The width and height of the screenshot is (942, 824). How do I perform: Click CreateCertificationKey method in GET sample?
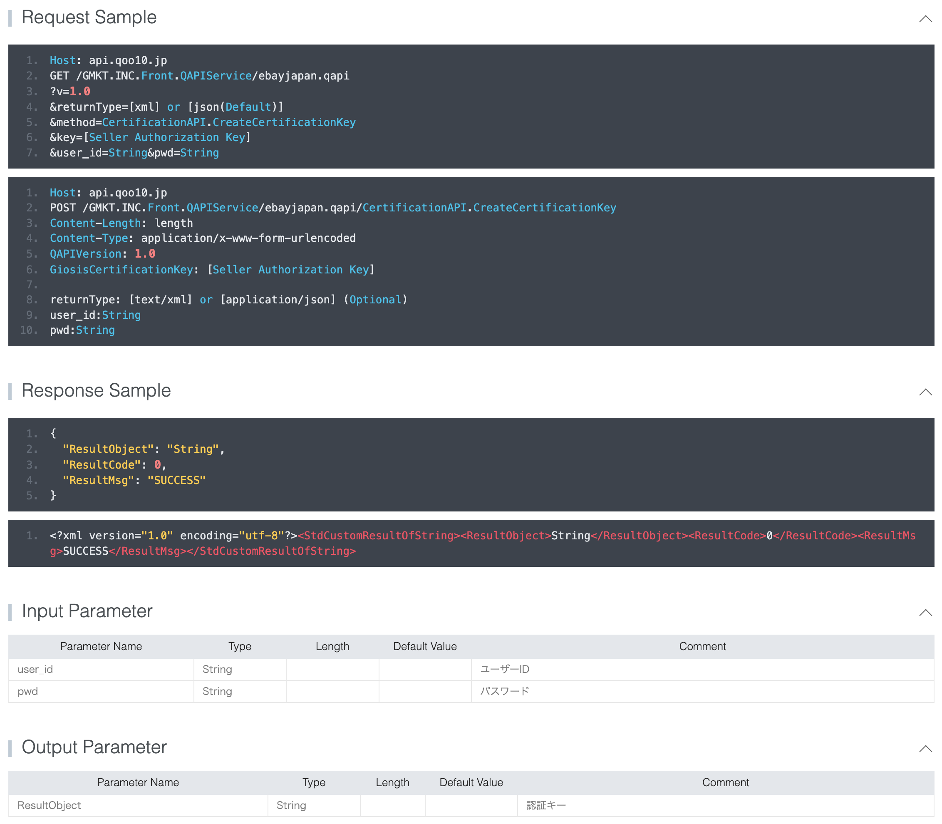tap(284, 122)
